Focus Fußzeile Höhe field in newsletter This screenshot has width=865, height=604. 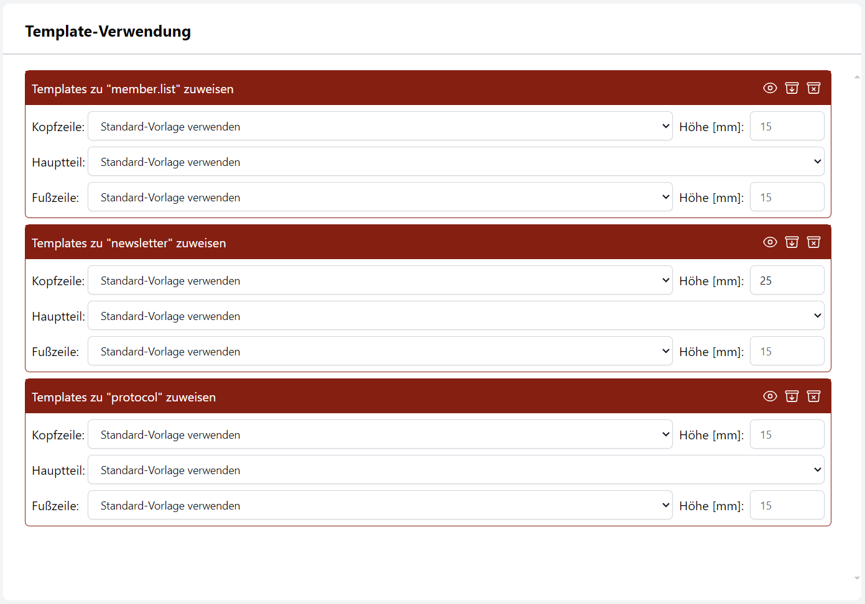pyautogui.click(x=787, y=351)
